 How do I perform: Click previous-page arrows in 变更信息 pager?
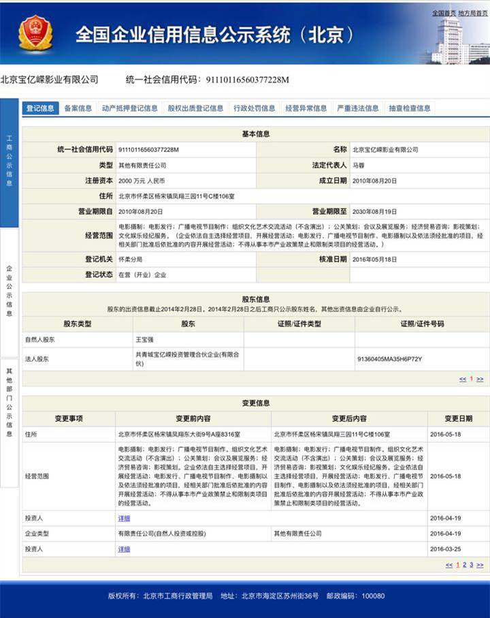pyautogui.click(x=449, y=565)
